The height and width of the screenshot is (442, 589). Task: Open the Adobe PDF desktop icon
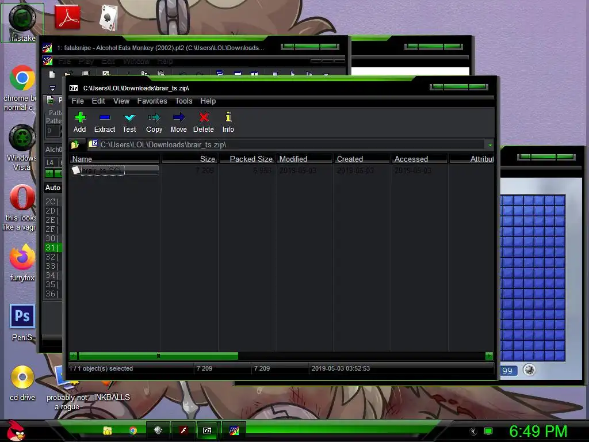pyautogui.click(x=67, y=17)
